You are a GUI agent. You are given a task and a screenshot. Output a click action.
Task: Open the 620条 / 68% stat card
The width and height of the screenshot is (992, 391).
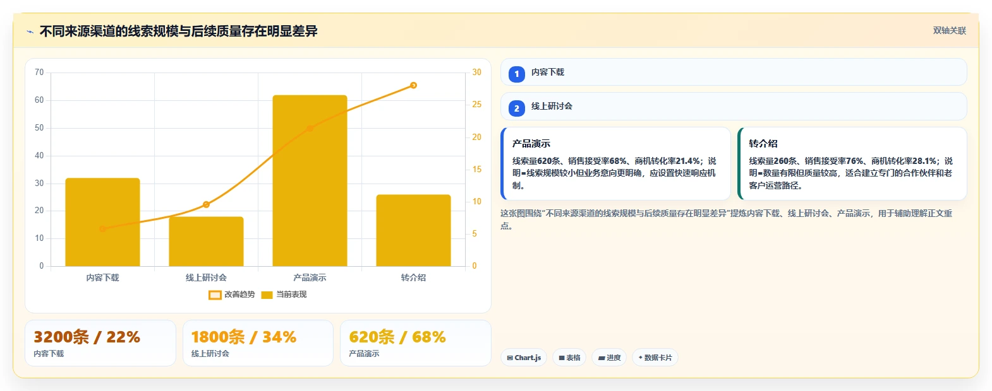[x=416, y=343]
